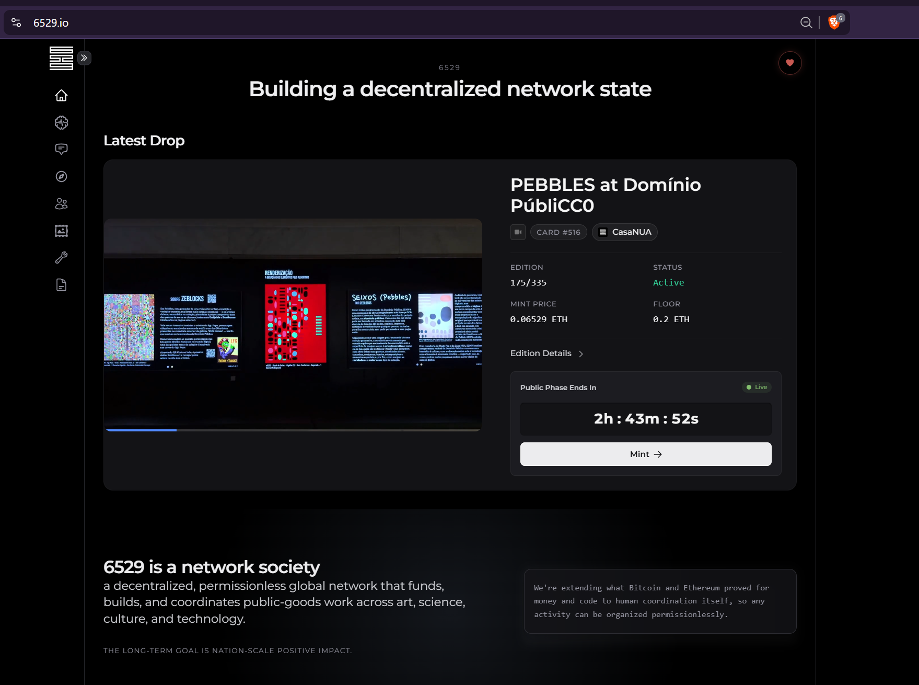Expand Edition Details chevron link
This screenshot has height=685, width=919.
tap(546, 353)
